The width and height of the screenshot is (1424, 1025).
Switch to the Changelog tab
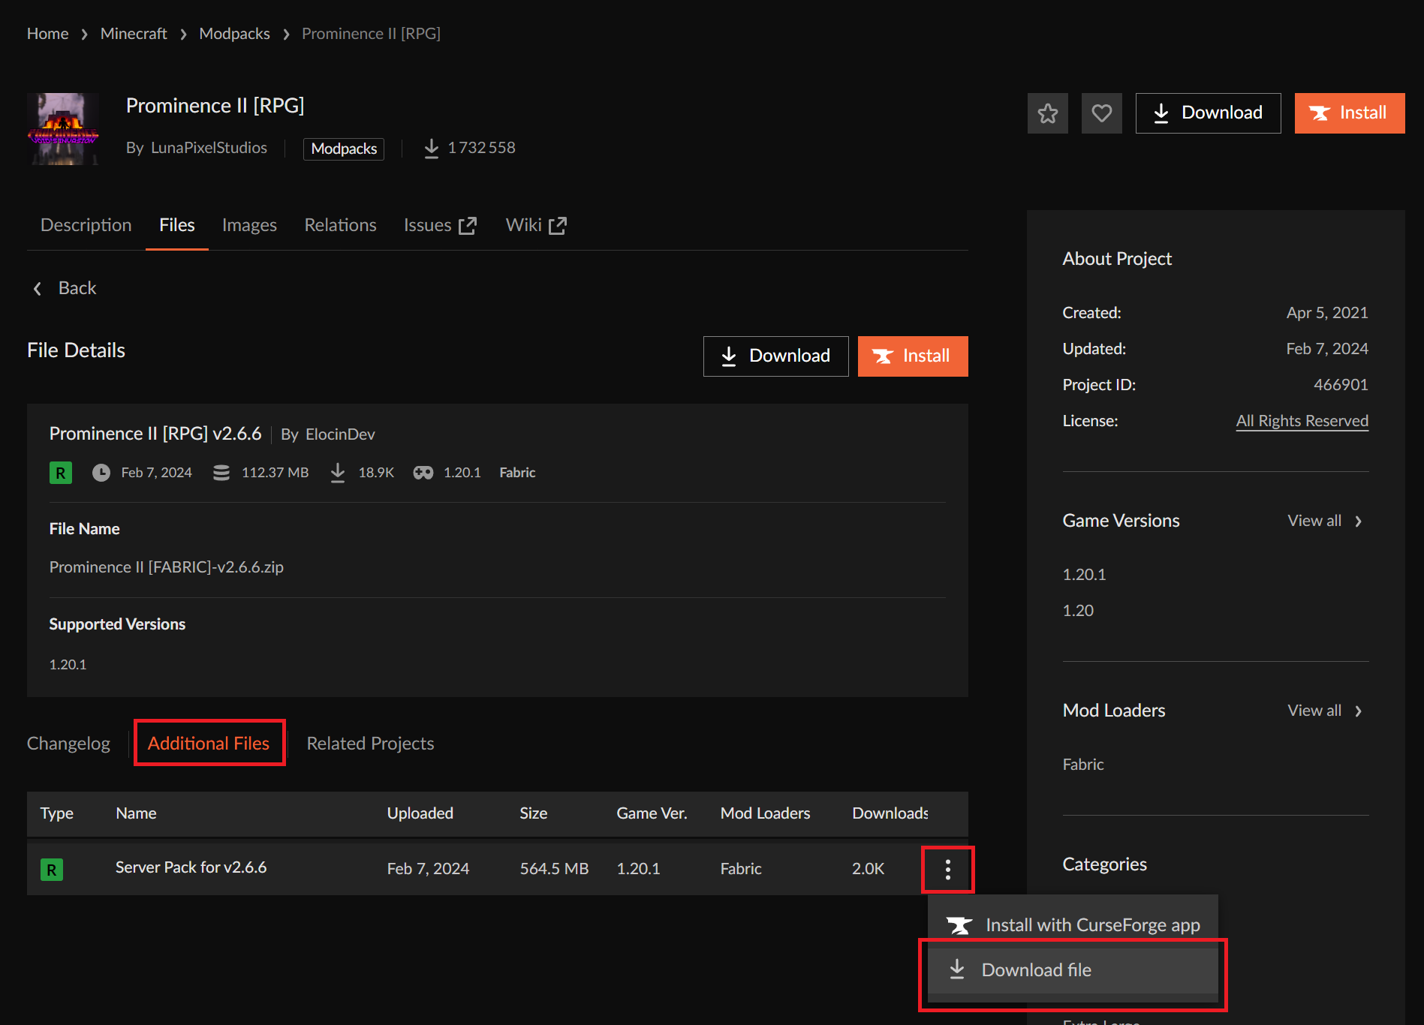pos(68,744)
